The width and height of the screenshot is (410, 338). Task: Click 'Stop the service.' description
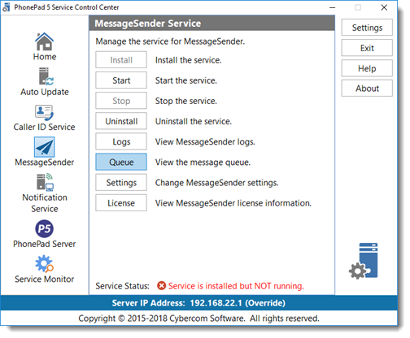click(x=186, y=101)
